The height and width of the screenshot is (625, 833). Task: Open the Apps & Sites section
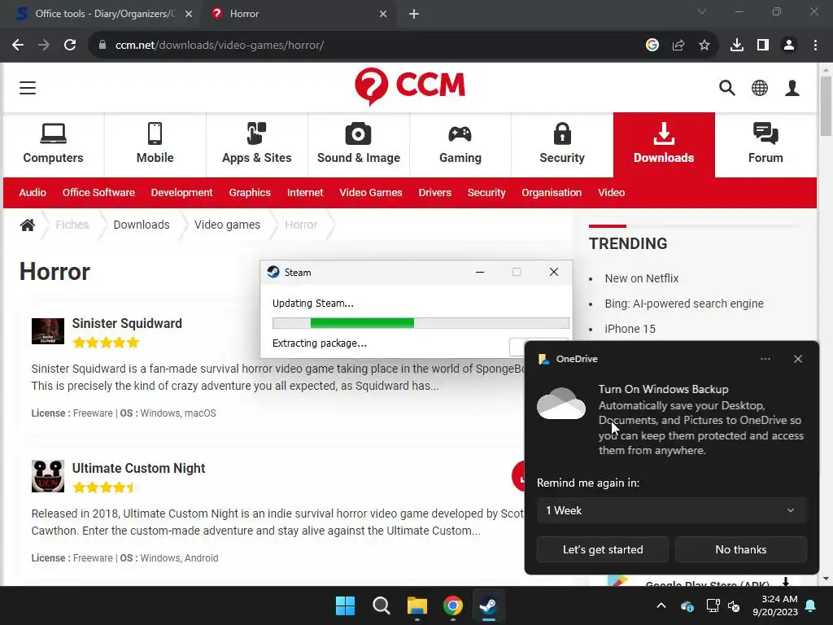pyautogui.click(x=256, y=144)
